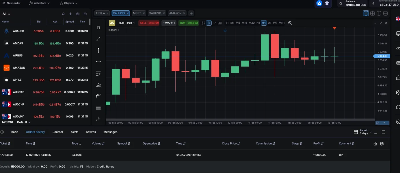Image resolution: width=400 pixels, height=173 pixels.
Task: Open the XAUUSD symbol selector dropdown
Action: [x=127, y=23]
